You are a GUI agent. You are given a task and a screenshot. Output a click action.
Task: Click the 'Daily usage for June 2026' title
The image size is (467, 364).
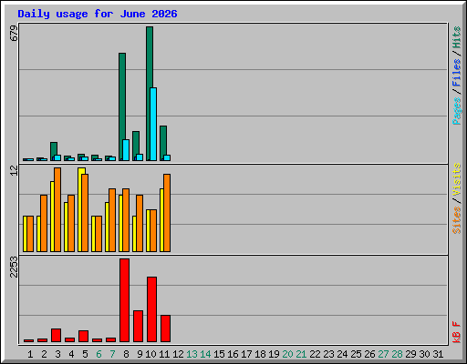(98, 14)
